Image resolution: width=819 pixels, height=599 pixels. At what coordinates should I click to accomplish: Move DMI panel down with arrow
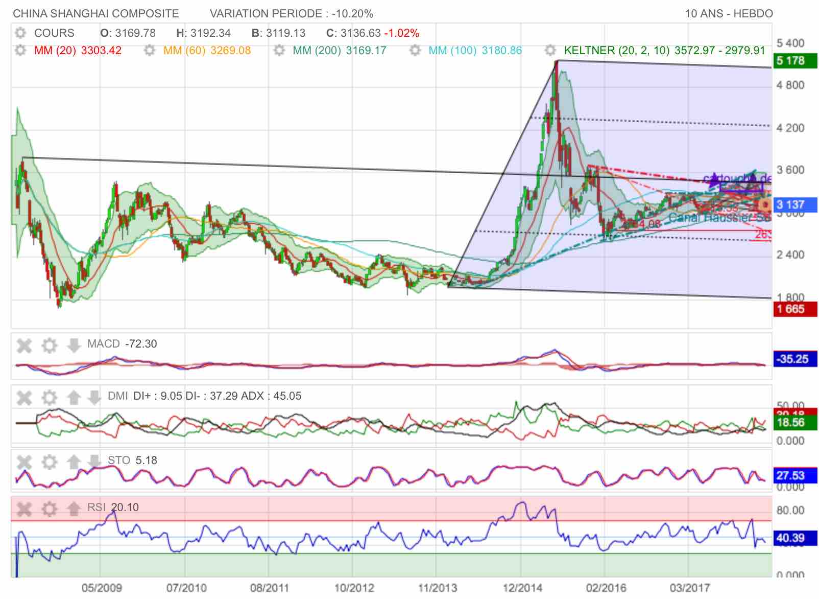94,397
